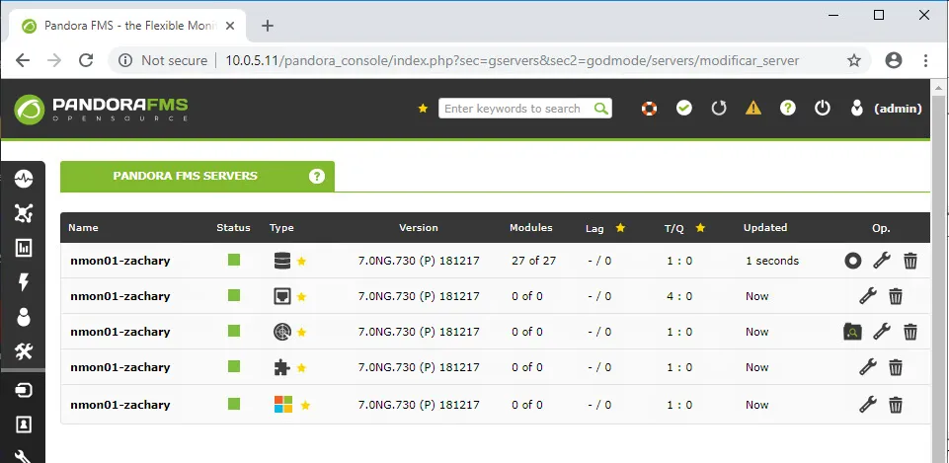Delete the plugin server row trash icon
The height and width of the screenshot is (463, 949).
[896, 367]
